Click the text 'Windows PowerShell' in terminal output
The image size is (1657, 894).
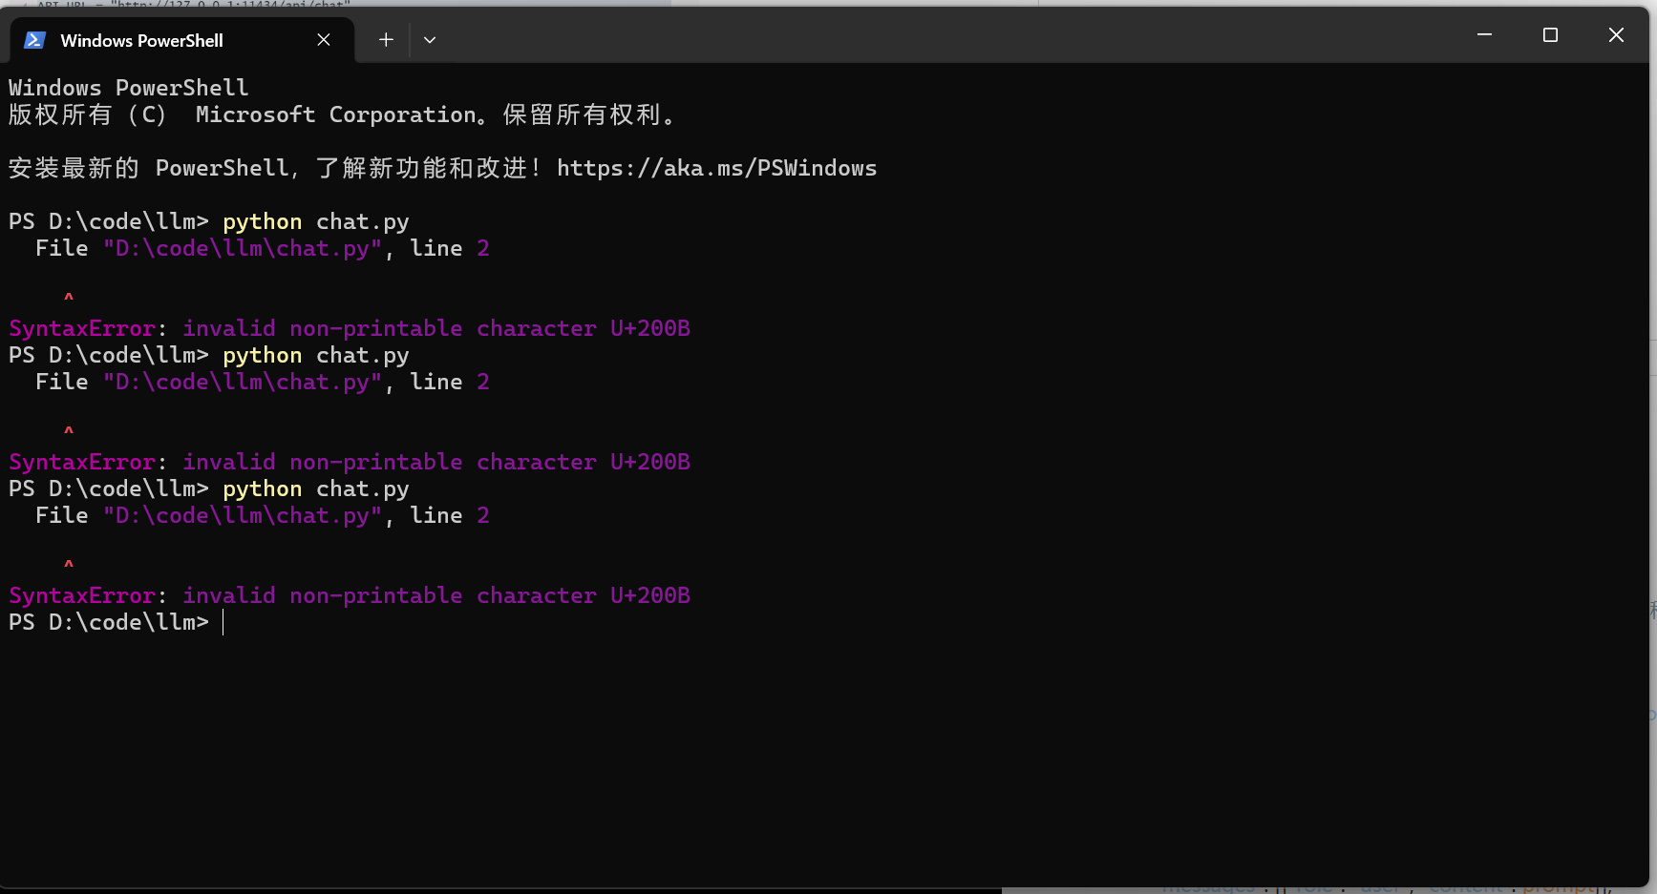pyautogui.click(x=129, y=88)
